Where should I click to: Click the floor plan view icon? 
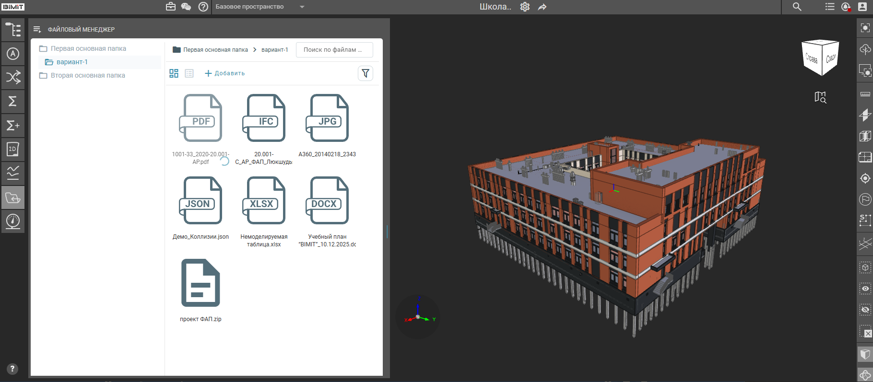tap(865, 157)
